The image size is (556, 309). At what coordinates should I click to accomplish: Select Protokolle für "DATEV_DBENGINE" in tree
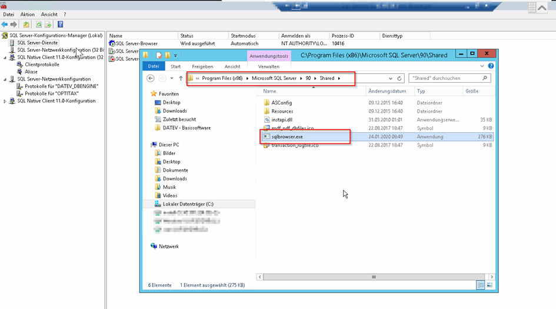click(61, 86)
